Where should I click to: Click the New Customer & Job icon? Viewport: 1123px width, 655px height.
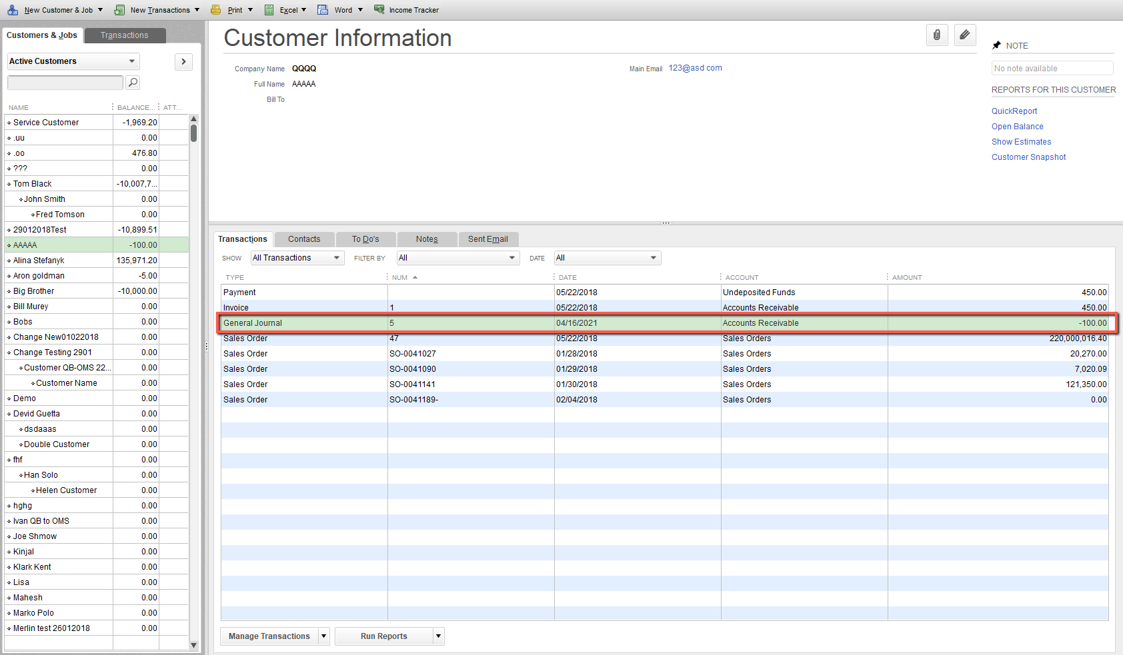pyautogui.click(x=13, y=10)
